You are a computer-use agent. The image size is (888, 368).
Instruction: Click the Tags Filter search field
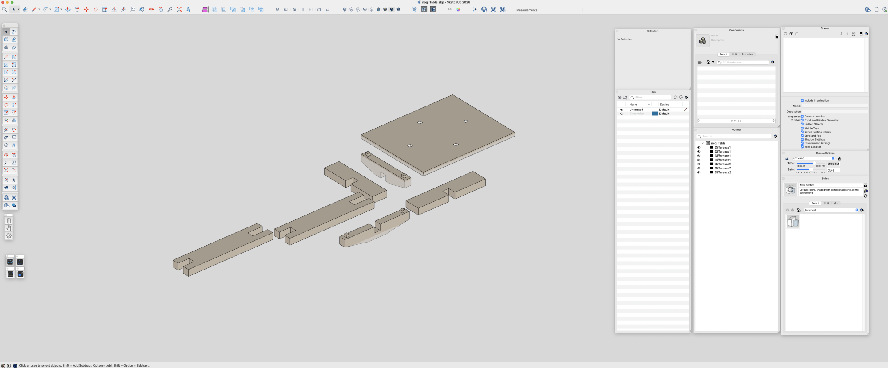click(650, 98)
